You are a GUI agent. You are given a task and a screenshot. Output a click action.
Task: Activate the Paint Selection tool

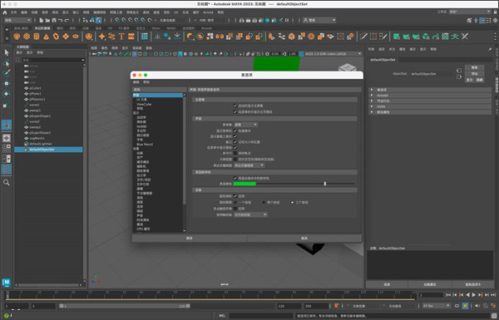click(7, 73)
